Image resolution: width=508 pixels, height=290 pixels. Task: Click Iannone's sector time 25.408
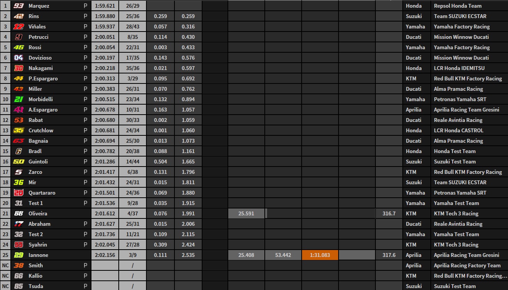pyautogui.click(x=246, y=255)
